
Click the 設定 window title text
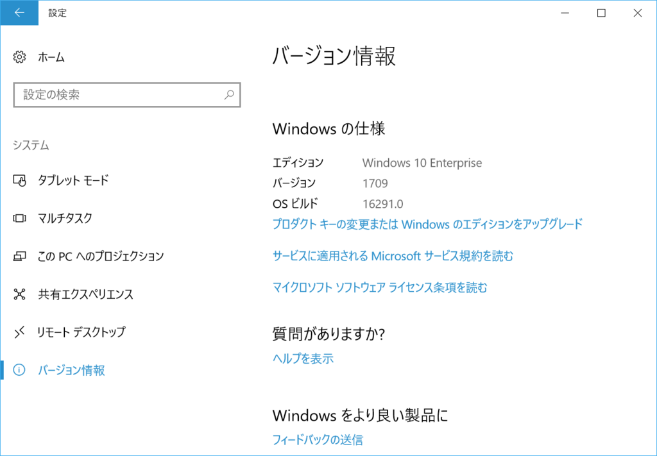pyautogui.click(x=57, y=13)
